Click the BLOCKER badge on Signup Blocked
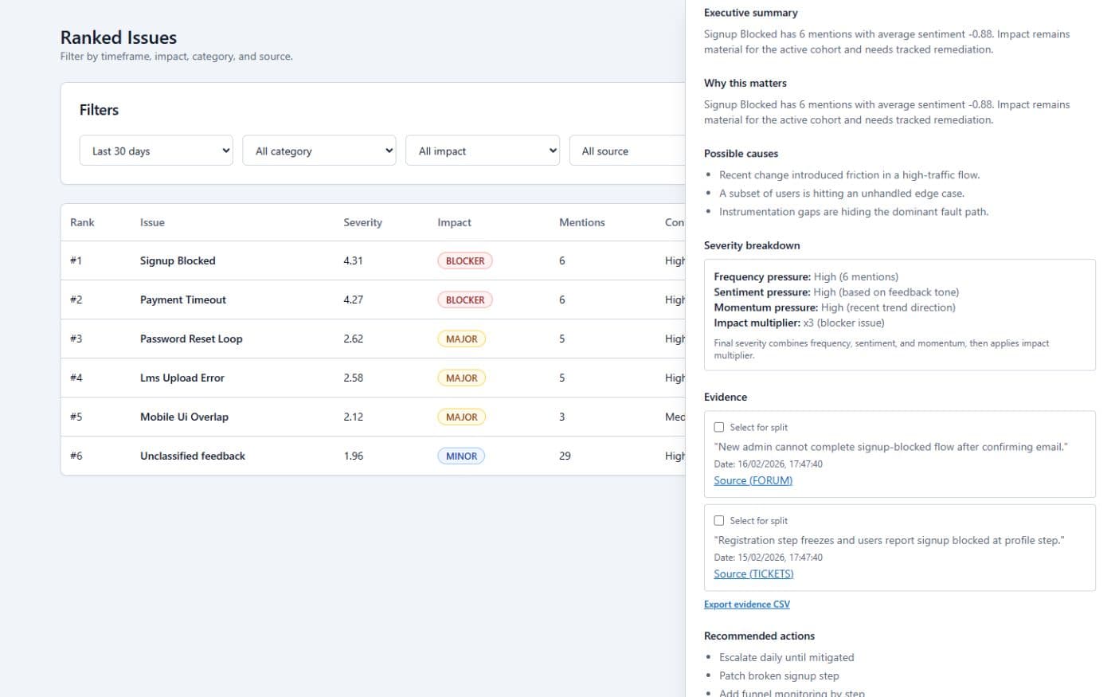 [x=464, y=260]
